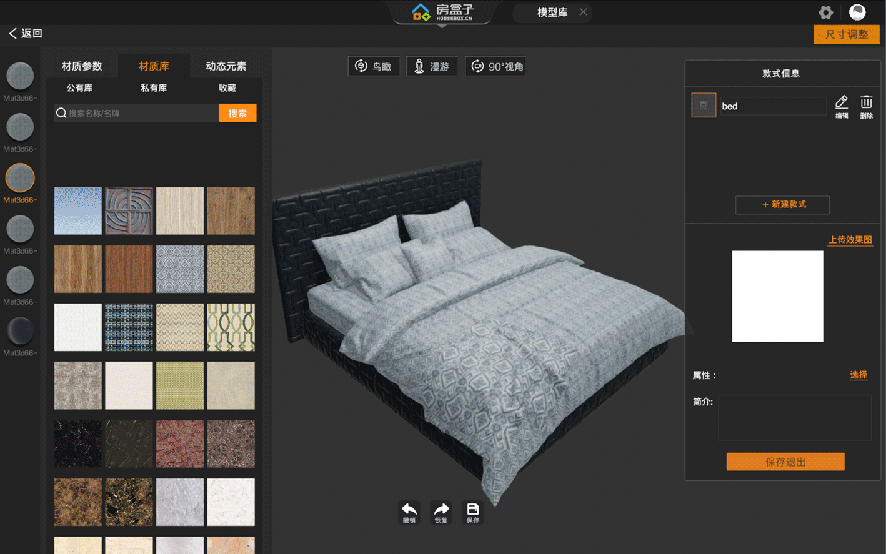Image resolution: width=886 pixels, height=554 pixels.
Task: Apply the light beige wood grain swatch
Action: point(180,210)
